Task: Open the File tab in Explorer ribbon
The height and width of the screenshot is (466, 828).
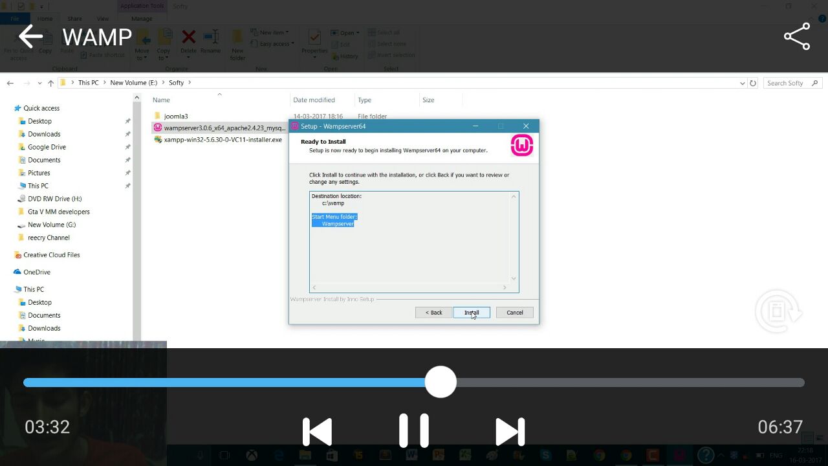Action: tap(14, 19)
